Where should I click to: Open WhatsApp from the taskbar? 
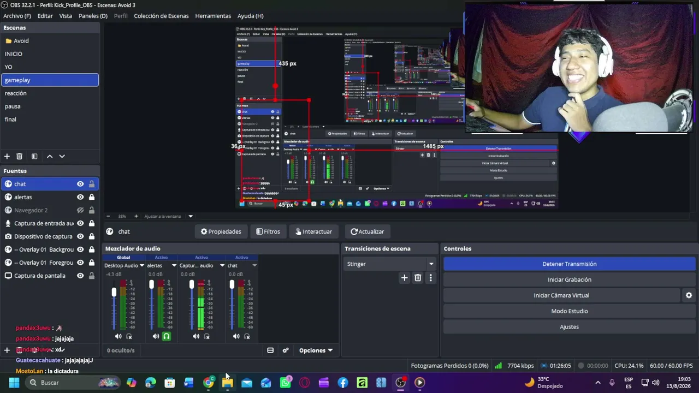tap(285, 383)
